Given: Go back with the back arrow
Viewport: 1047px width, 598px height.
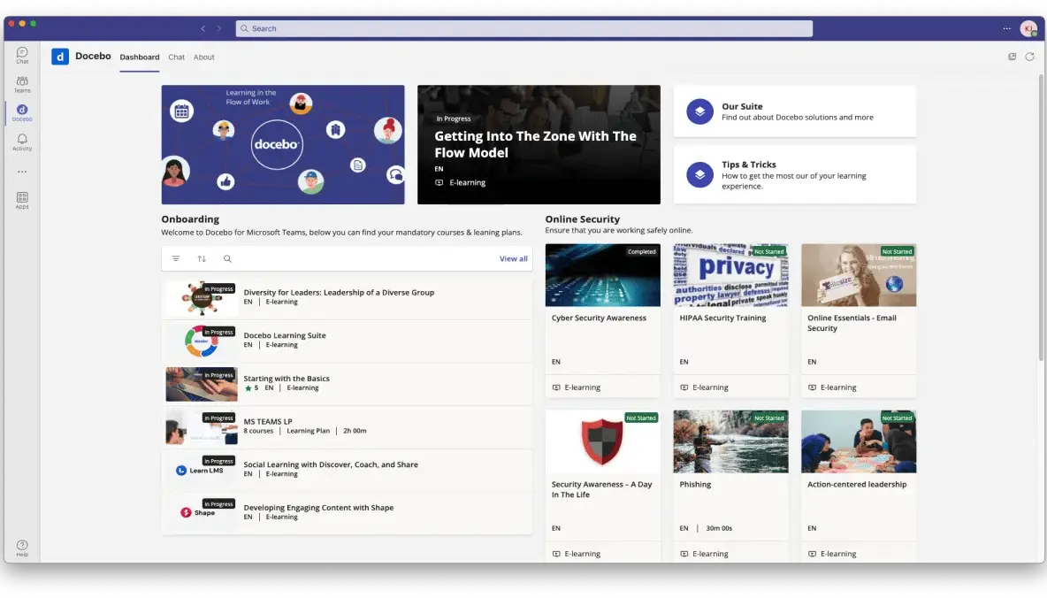Looking at the screenshot, I should [203, 28].
